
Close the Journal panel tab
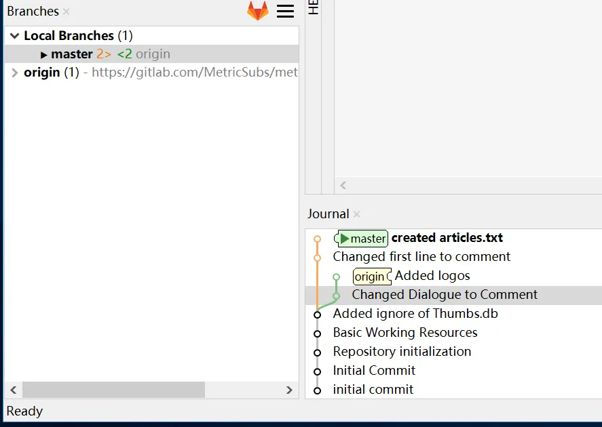pyautogui.click(x=357, y=214)
